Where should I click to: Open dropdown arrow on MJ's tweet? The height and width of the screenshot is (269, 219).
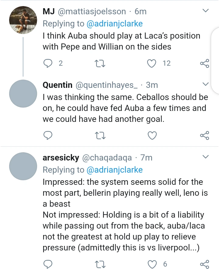point(206,11)
